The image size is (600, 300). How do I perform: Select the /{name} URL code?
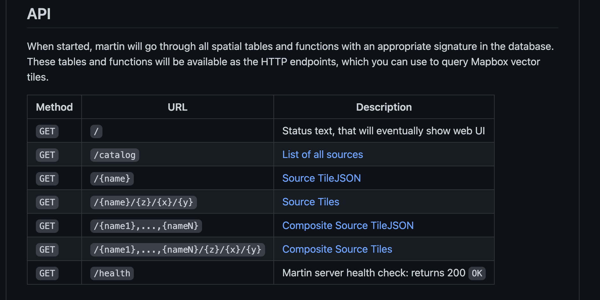[x=112, y=179]
